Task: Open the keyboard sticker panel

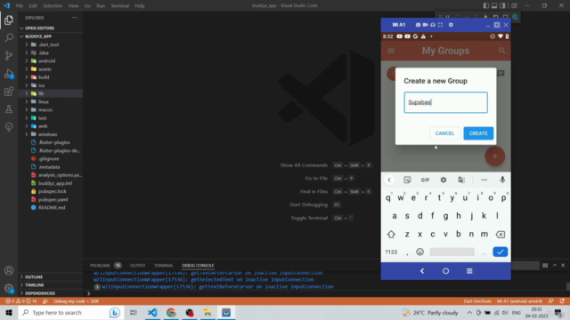Action: point(407,180)
